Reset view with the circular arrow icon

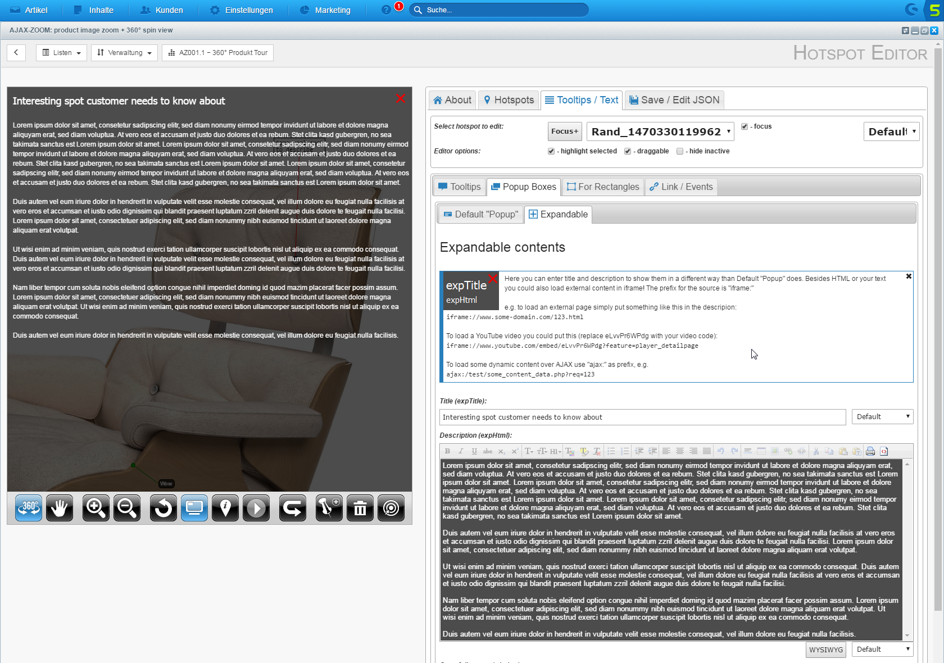coord(164,508)
